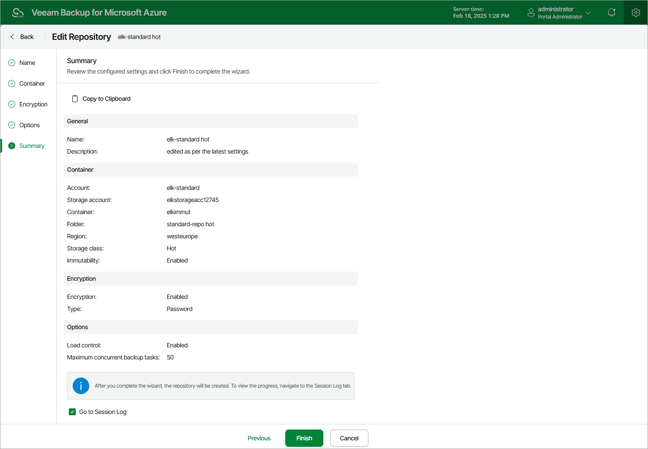This screenshot has width=648, height=449.
Task: Click the Options step checkmark icon
Action: (x=12, y=125)
